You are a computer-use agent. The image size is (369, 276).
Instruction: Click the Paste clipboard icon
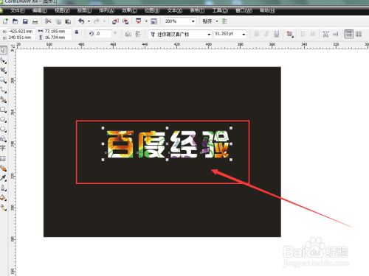click(x=68, y=21)
